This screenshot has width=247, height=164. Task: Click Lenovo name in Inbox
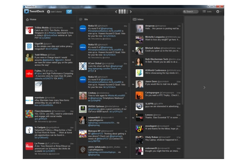click(x=149, y=115)
